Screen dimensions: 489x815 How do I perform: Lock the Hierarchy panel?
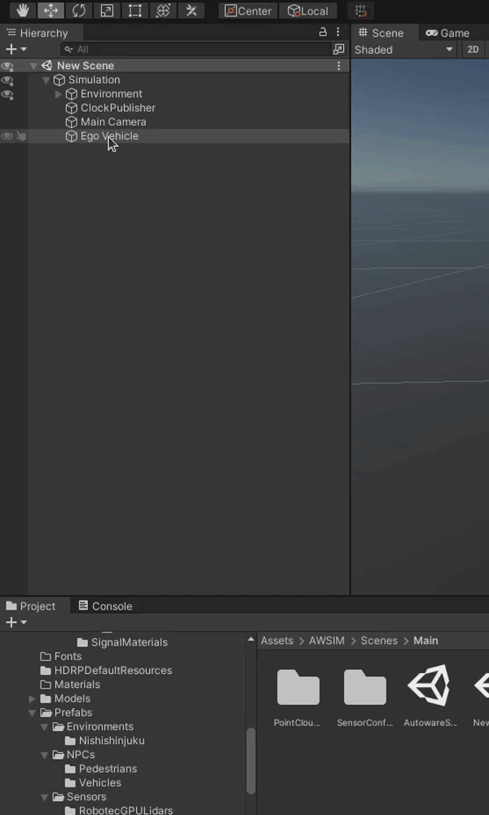coord(323,32)
